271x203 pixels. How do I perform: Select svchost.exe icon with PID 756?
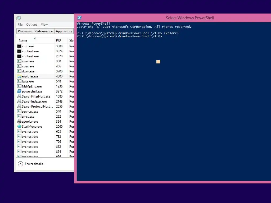(x=19, y=141)
